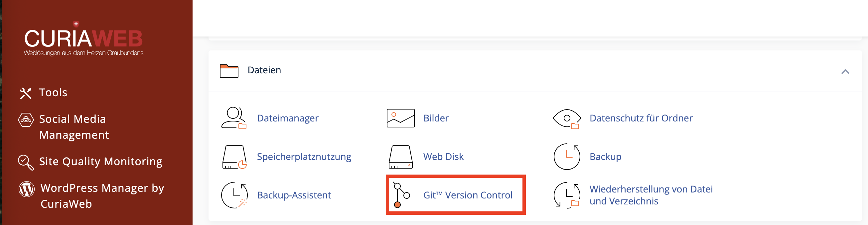
Task: Click the Backup-Assistent wizard icon
Action: tap(234, 195)
